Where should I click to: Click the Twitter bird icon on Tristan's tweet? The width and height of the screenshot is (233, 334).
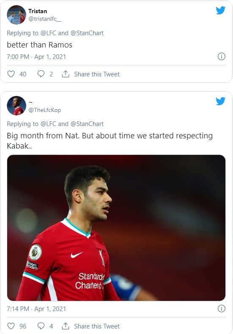point(220,10)
